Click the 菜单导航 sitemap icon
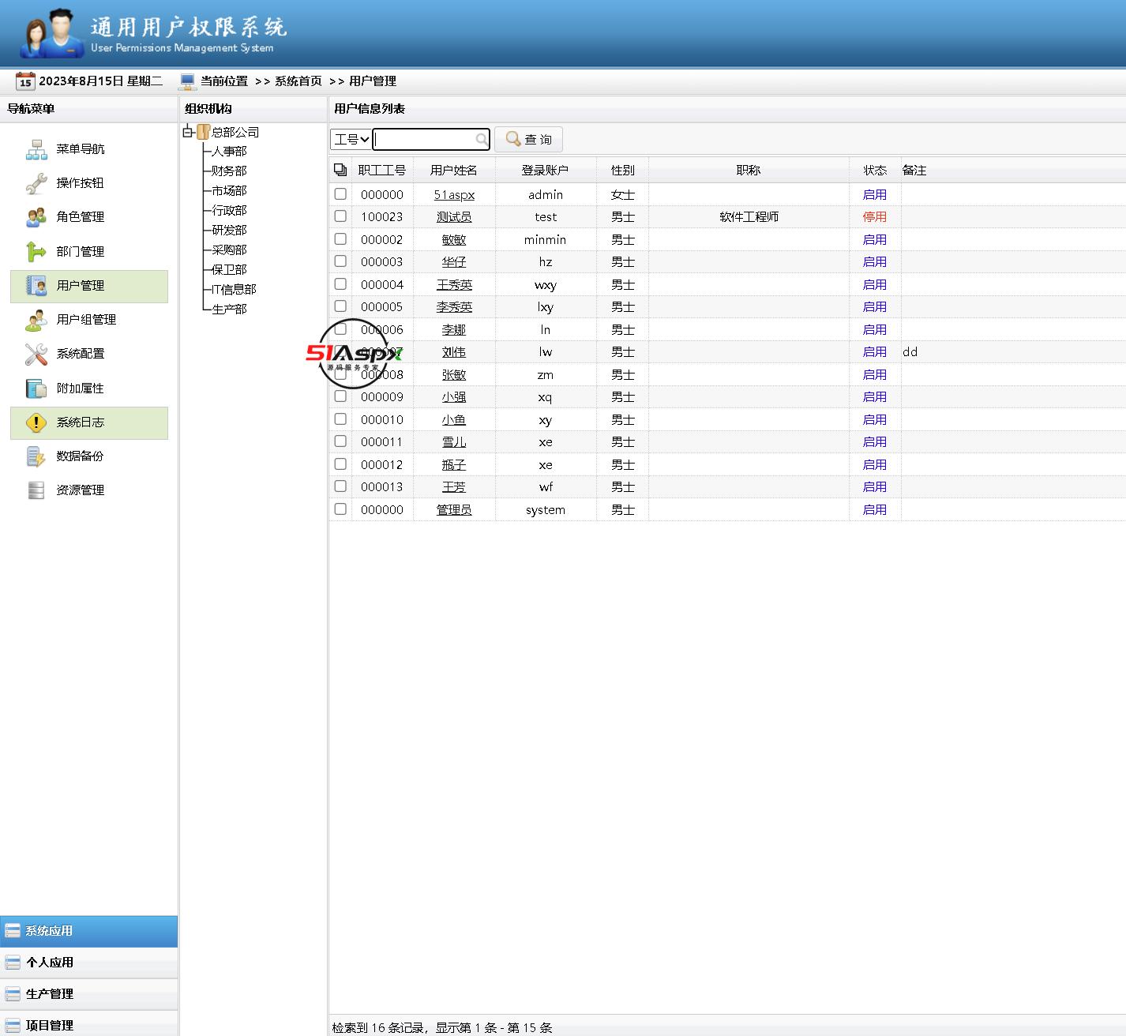This screenshot has width=1126, height=1036. pos(36,149)
